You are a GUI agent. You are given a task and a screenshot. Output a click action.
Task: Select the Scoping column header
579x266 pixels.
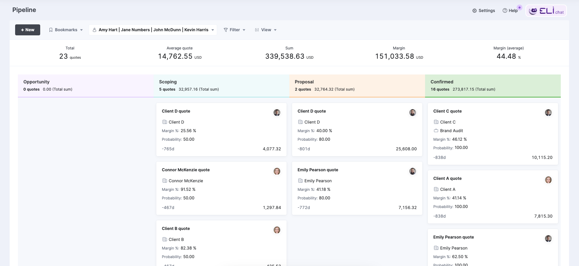(x=221, y=85)
